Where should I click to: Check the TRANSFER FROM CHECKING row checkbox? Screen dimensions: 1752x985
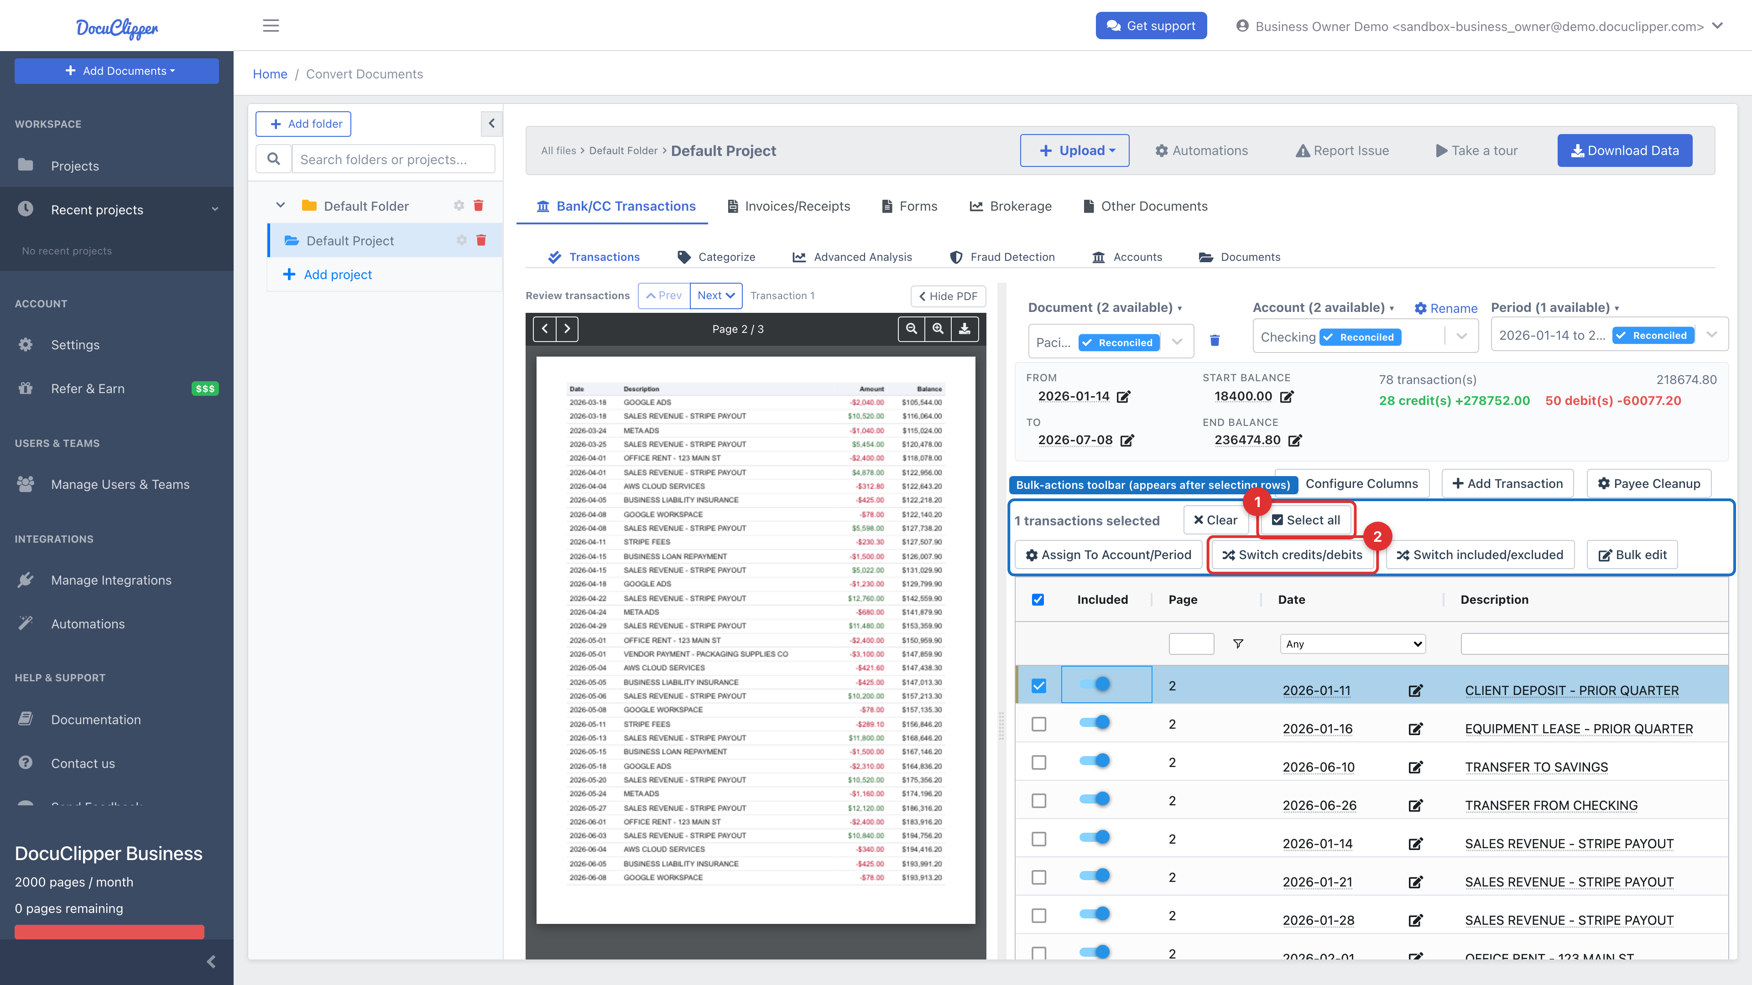pos(1038,801)
